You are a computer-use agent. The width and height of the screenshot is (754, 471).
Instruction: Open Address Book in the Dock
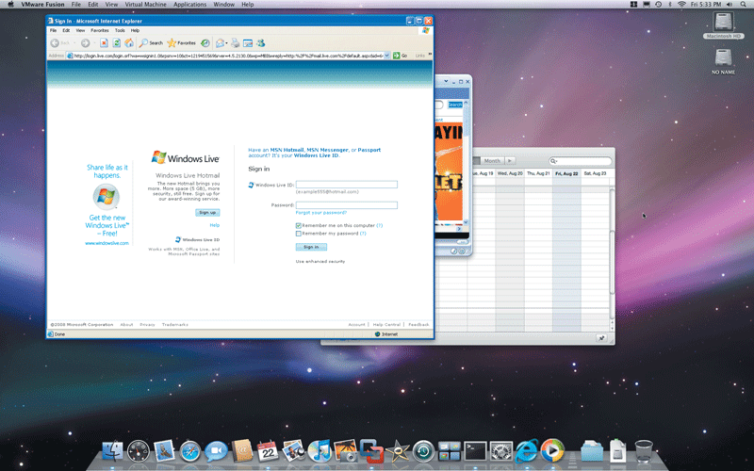[242, 451]
